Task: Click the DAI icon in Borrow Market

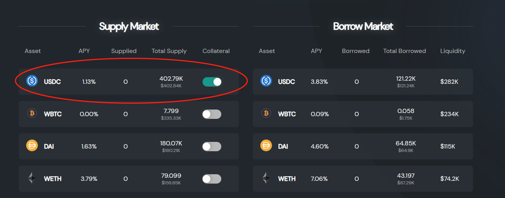Action: coord(266,146)
